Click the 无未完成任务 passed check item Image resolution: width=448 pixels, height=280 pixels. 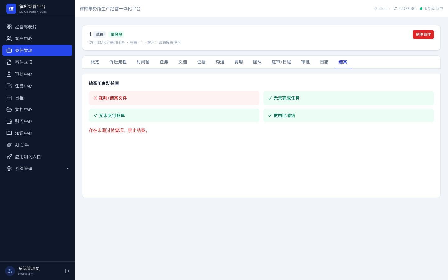click(348, 98)
